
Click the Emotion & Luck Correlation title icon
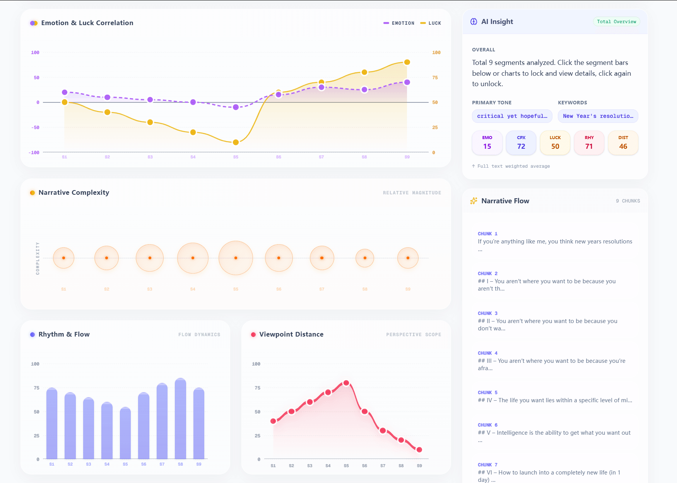[34, 23]
